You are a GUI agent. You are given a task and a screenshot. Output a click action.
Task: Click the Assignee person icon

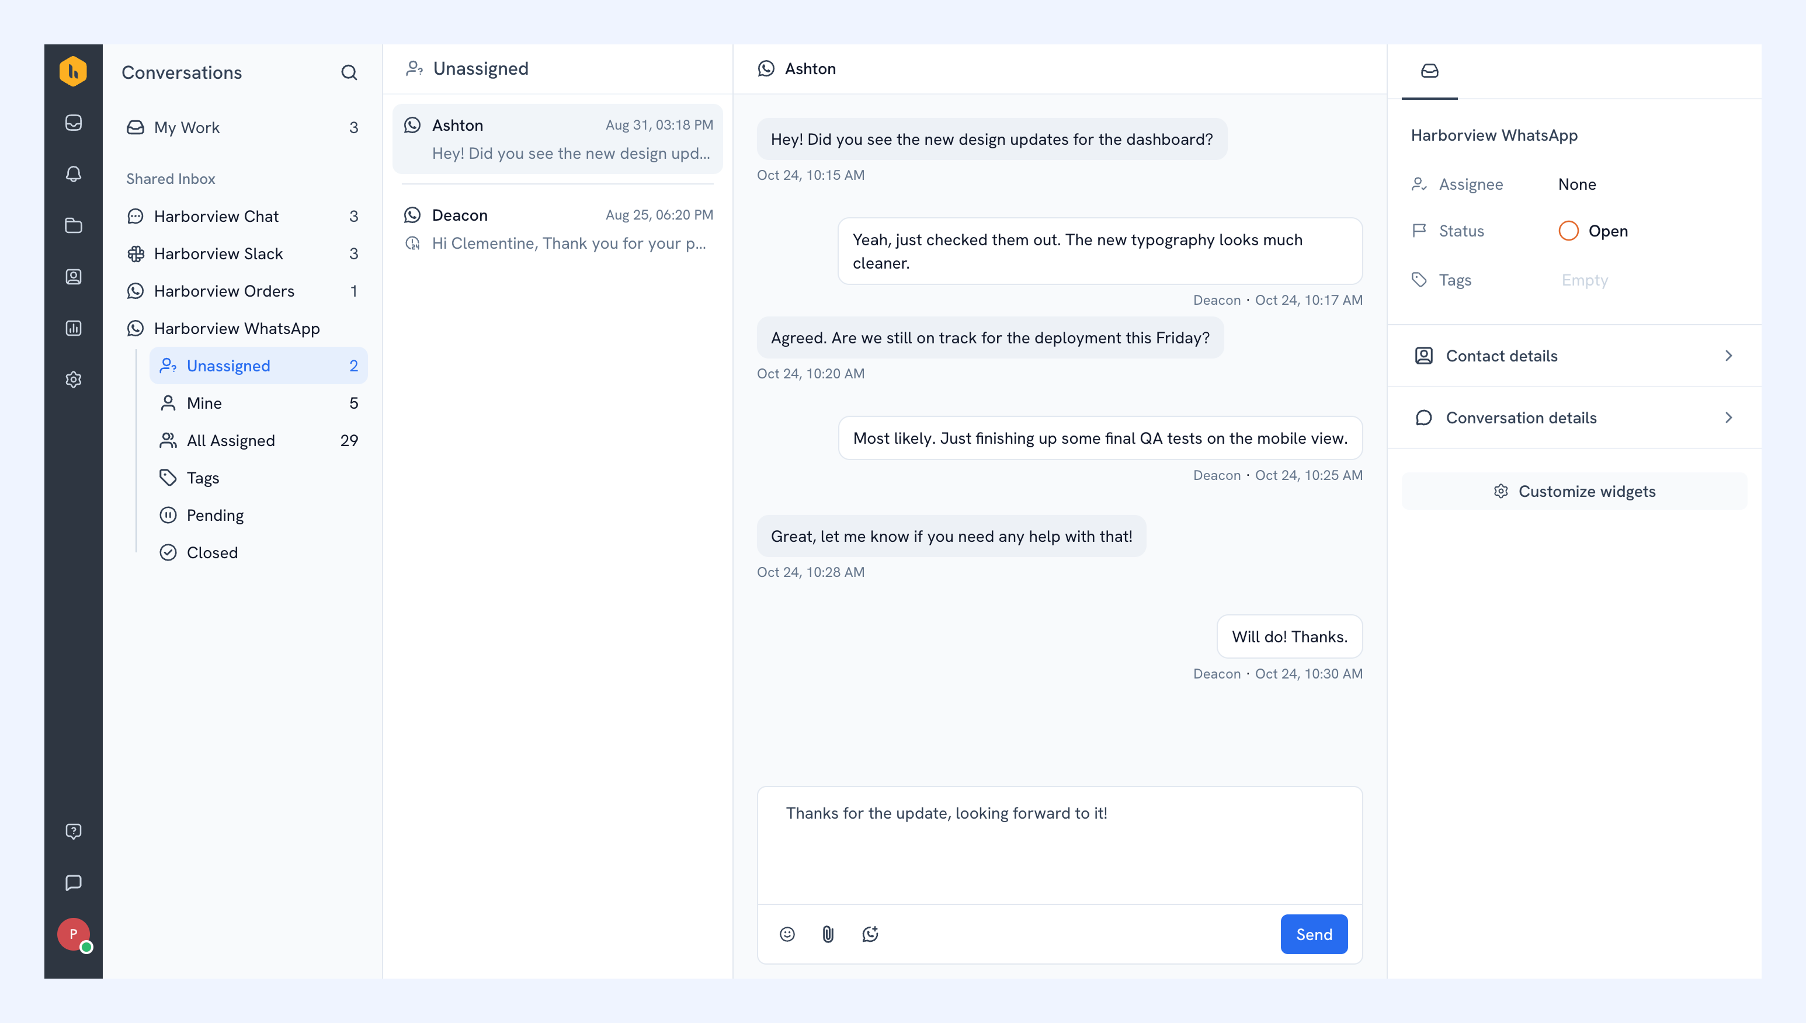[x=1419, y=184]
